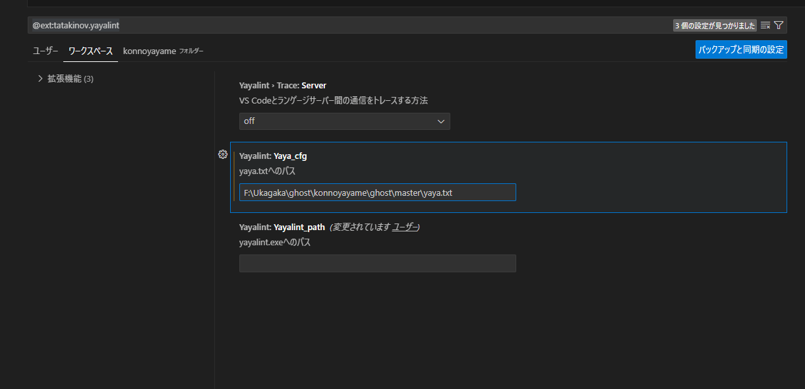
Task: Switch to the ユーザー settings tab
Action: tap(45, 51)
